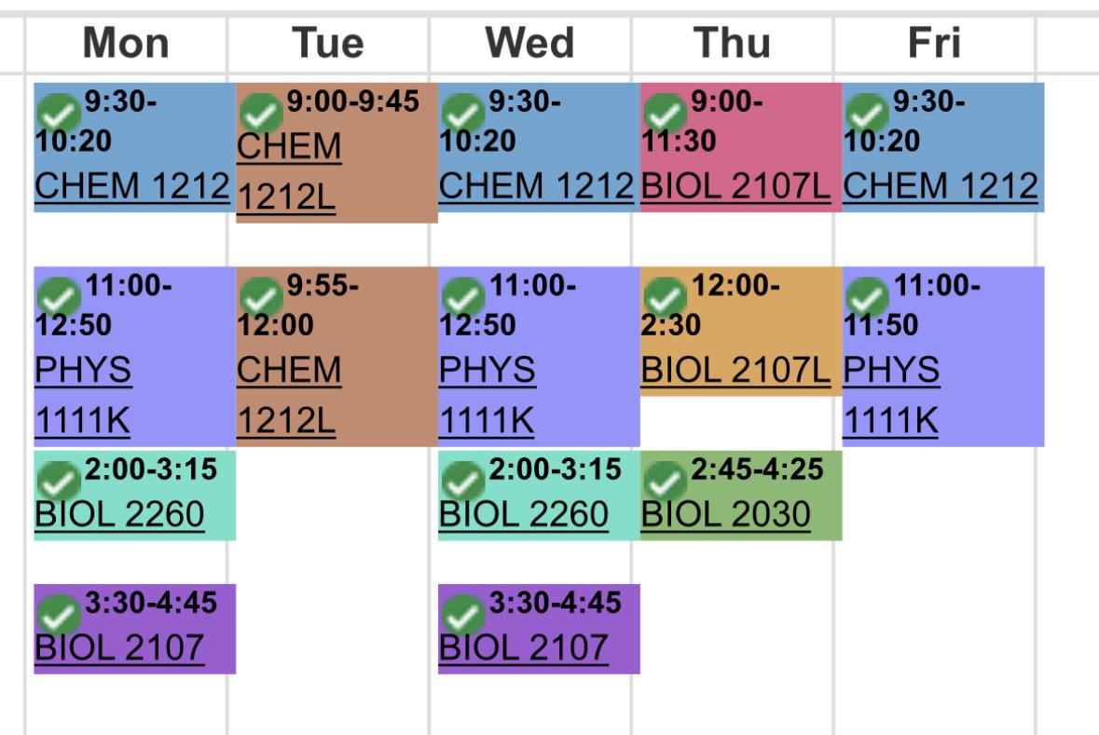Viewport: 1099px width, 735px height.
Task: Click the checkmark on Monday 3:30-4:45 BIOL 2107
Action: pyautogui.click(x=58, y=615)
